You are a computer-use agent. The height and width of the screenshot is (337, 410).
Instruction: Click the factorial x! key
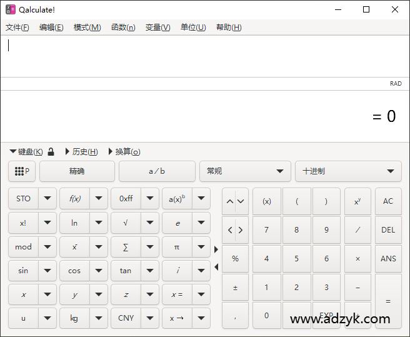[23, 223]
